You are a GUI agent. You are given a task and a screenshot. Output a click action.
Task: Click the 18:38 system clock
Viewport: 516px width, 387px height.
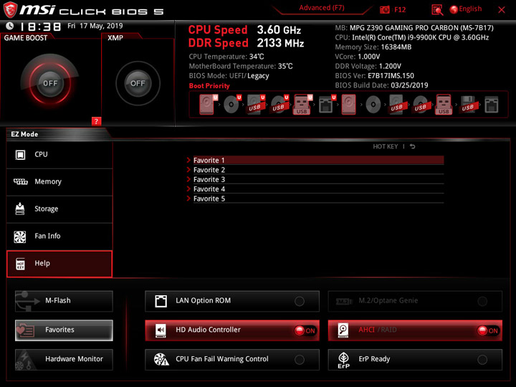click(40, 27)
